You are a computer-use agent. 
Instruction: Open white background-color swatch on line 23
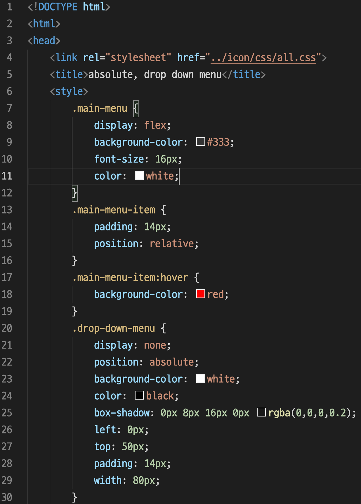click(x=201, y=378)
